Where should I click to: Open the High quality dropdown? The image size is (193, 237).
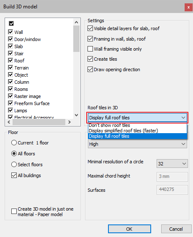tap(137, 144)
